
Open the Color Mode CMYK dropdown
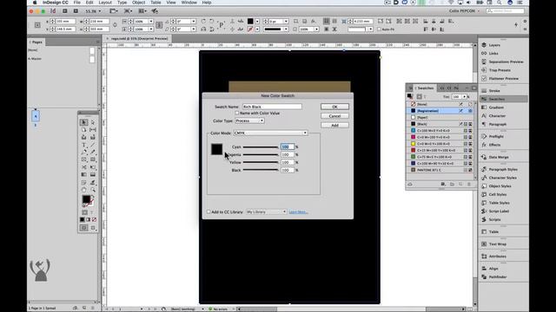(x=270, y=133)
